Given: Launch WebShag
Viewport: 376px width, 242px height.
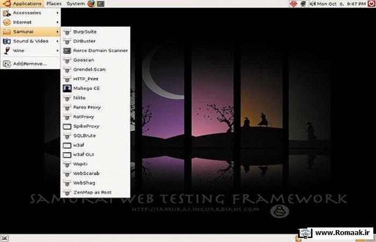Looking at the screenshot, I should [x=96, y=183].
